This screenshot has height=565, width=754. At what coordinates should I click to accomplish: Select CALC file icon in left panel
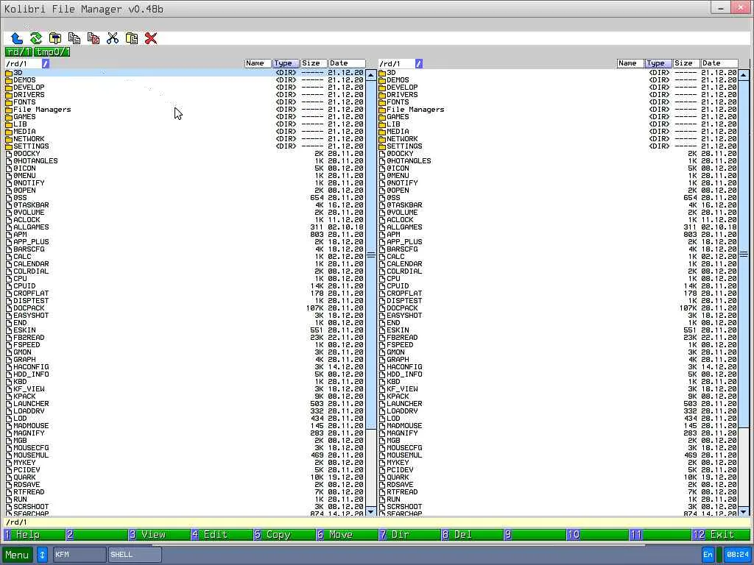coord(9,257)
